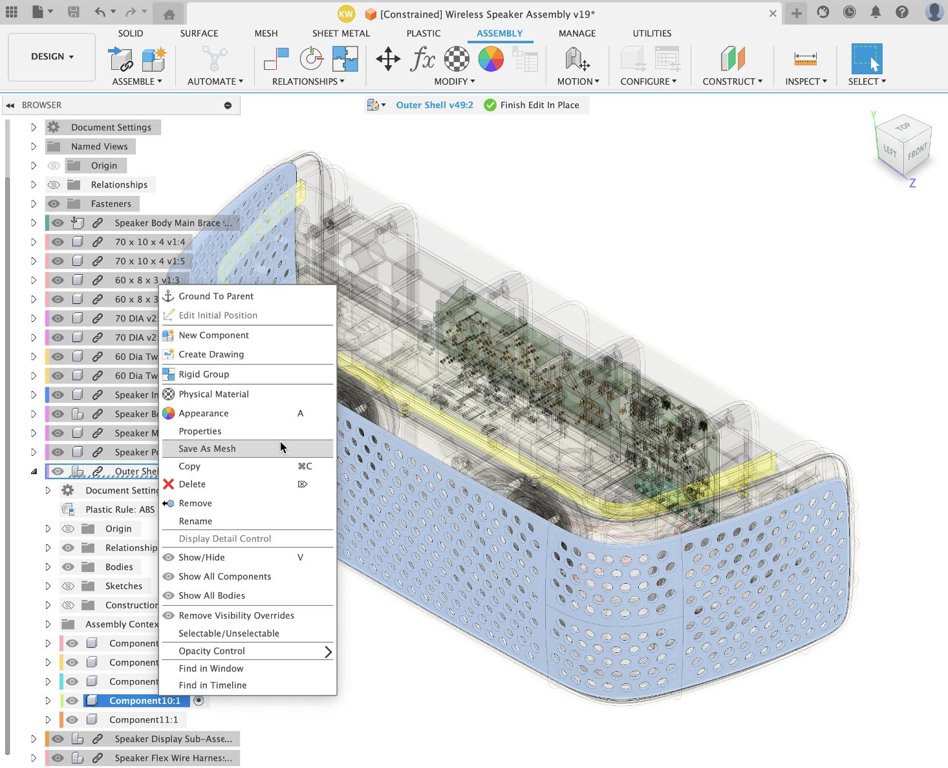948x768 pixels.
Task: Click the Motion Study icon
Action: [x=577, y=59]
